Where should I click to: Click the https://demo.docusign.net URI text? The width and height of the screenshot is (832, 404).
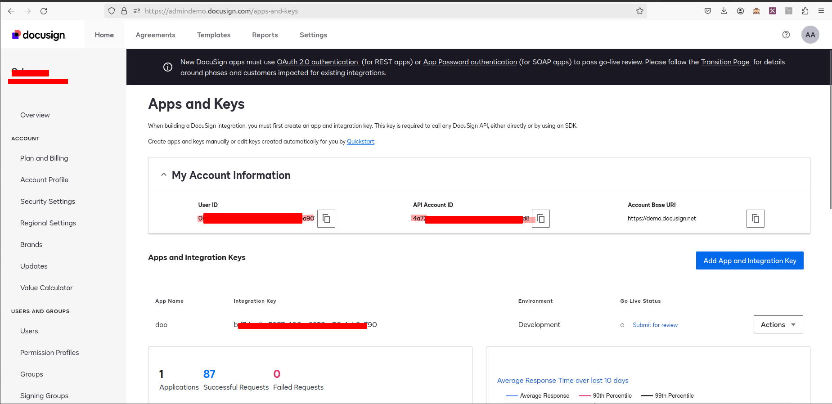(x=662, y=219)
